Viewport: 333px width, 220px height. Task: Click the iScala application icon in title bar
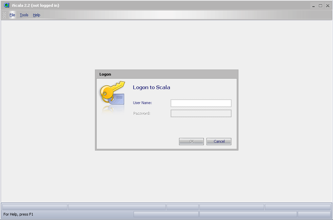tap(6, 5)
